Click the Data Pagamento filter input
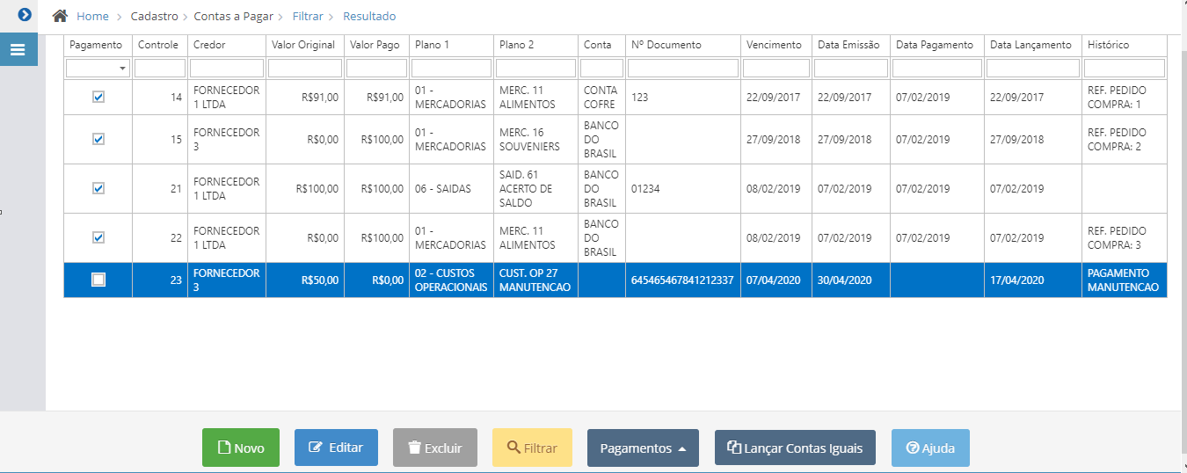This screenshot has width=1187, height=473. 937,68
